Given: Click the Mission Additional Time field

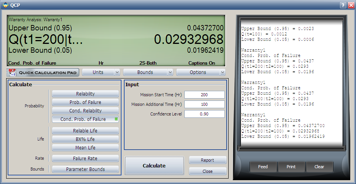Looking at the screenshot, I should [x=204, y=104].
